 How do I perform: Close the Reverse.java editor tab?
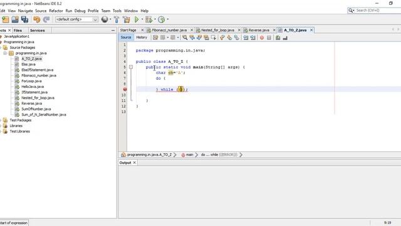coord(274,30)
